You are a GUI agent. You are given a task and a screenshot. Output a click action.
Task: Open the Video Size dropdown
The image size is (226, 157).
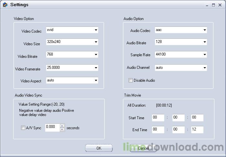tap(72, 42)
